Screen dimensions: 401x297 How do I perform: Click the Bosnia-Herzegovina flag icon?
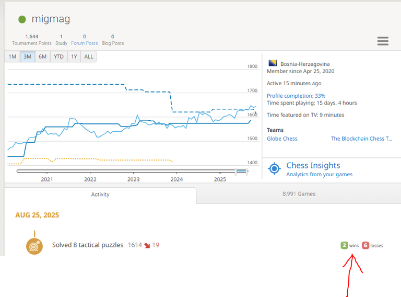(273, 63)
